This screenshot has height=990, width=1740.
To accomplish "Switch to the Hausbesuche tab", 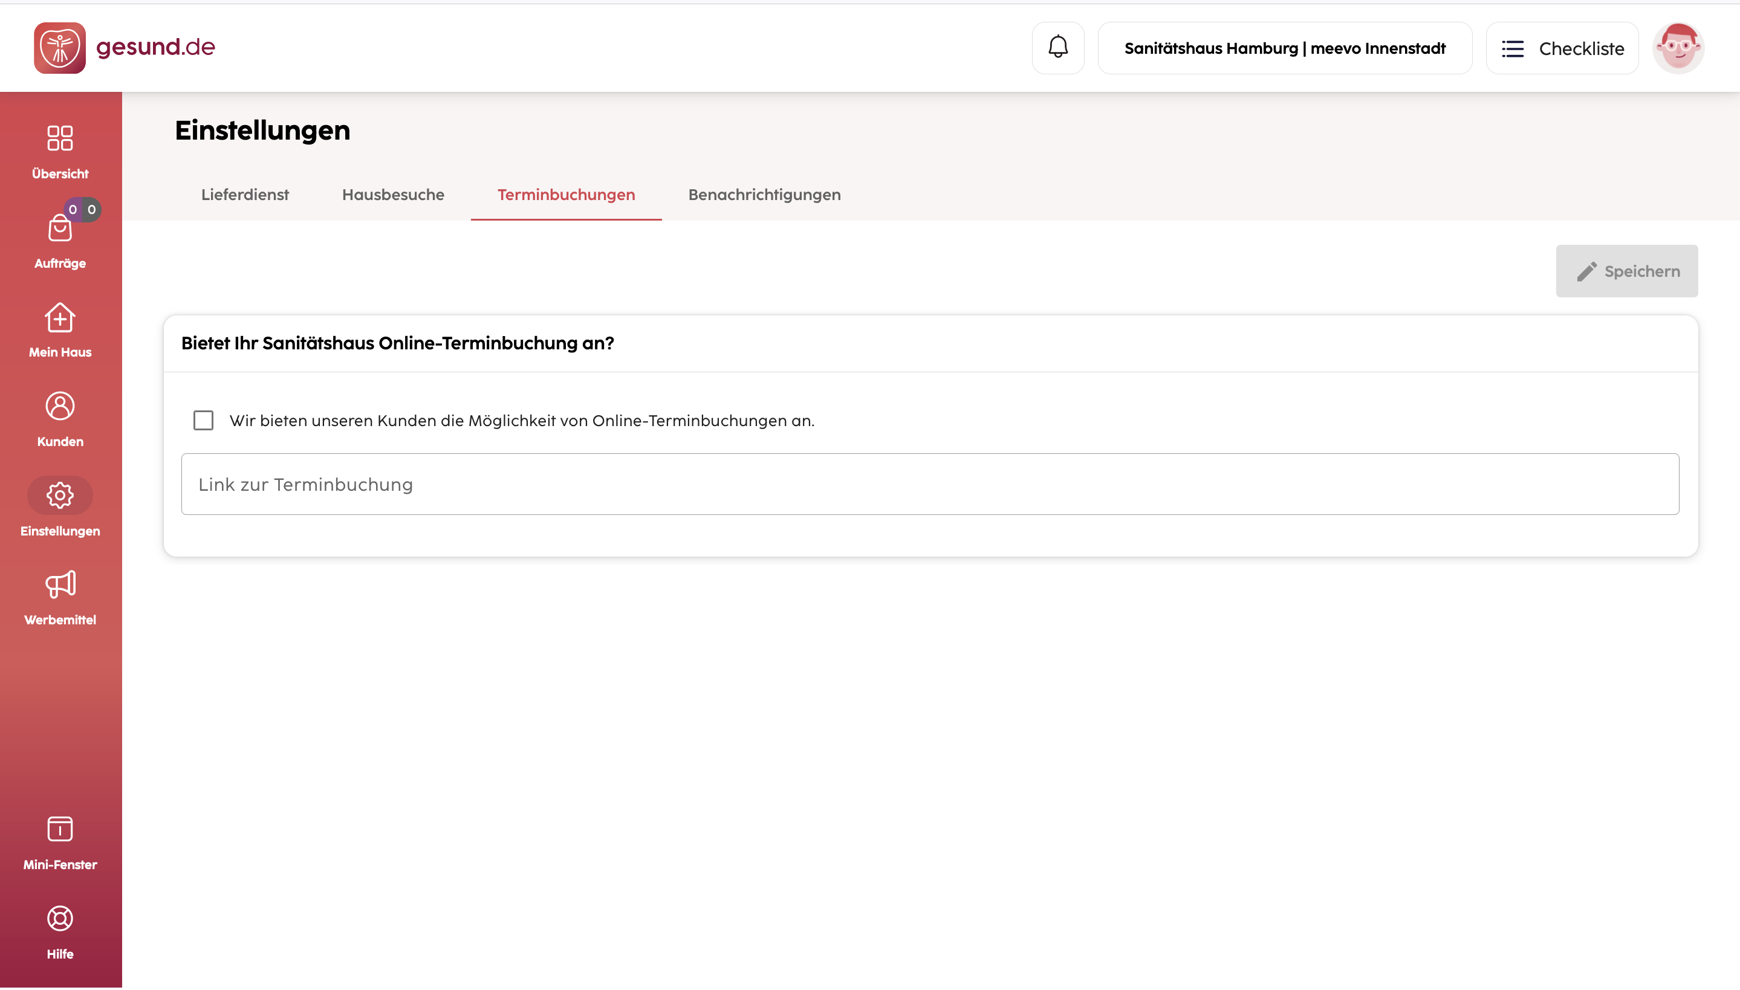I will coord(393,195).
